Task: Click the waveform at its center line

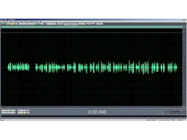Action: tap(92, 67)
